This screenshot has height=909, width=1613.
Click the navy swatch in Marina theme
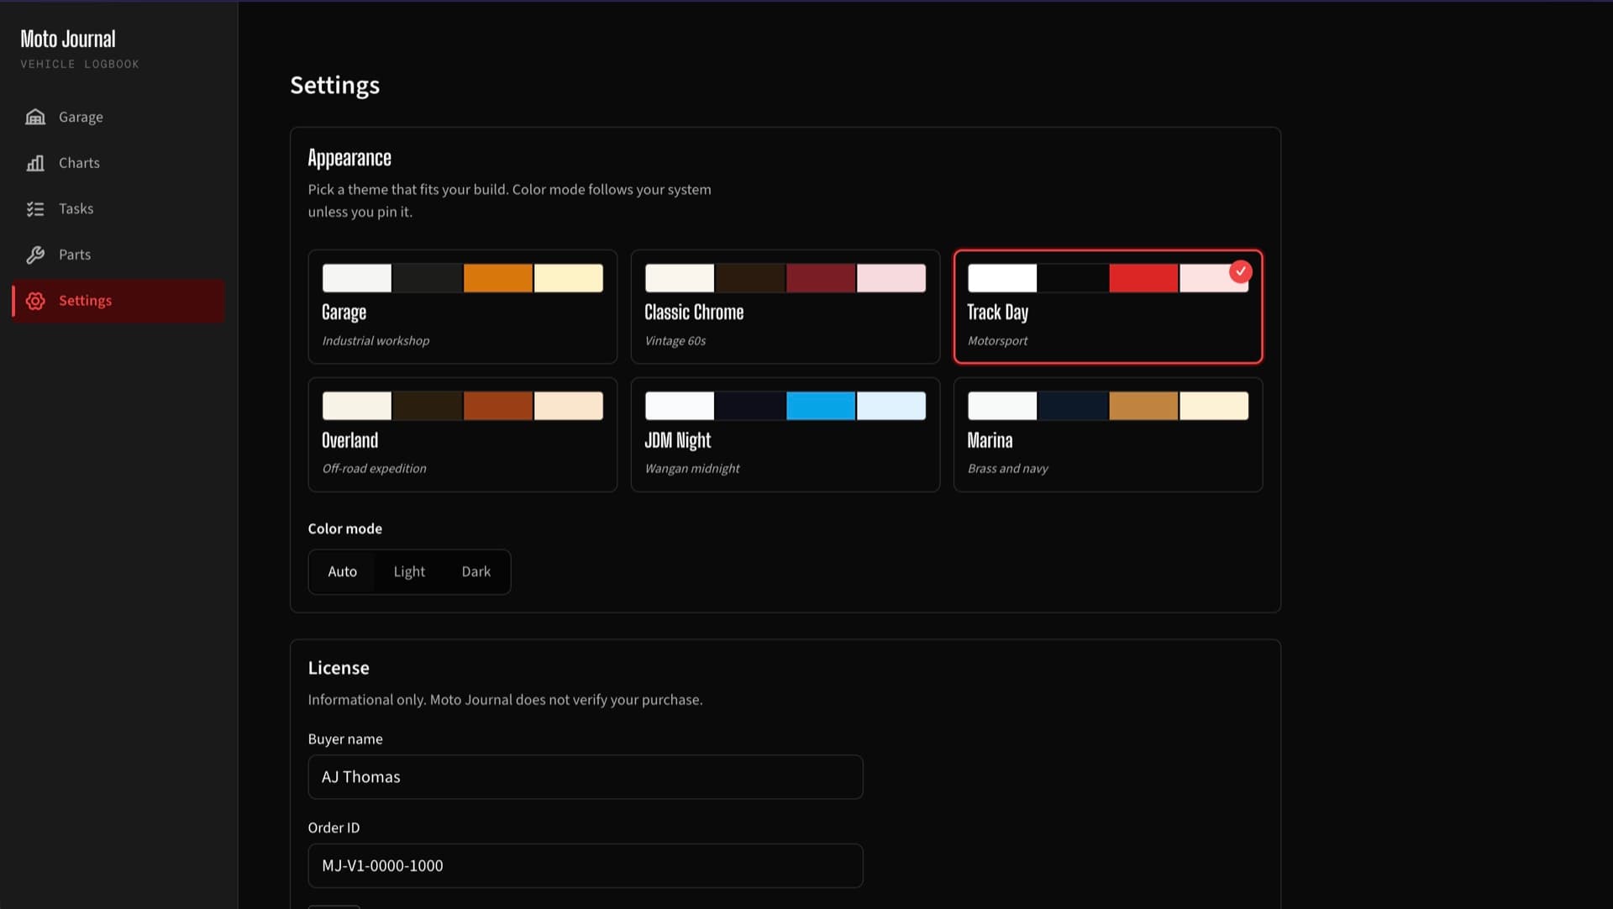point(1072,406)
